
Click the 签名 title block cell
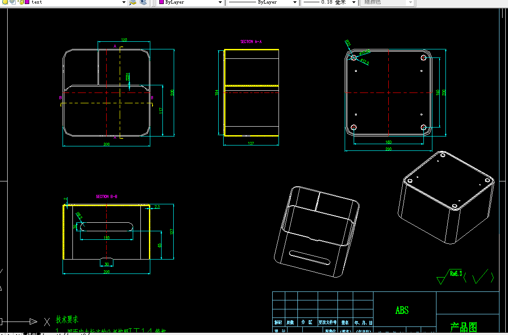[x=345, y=322]
